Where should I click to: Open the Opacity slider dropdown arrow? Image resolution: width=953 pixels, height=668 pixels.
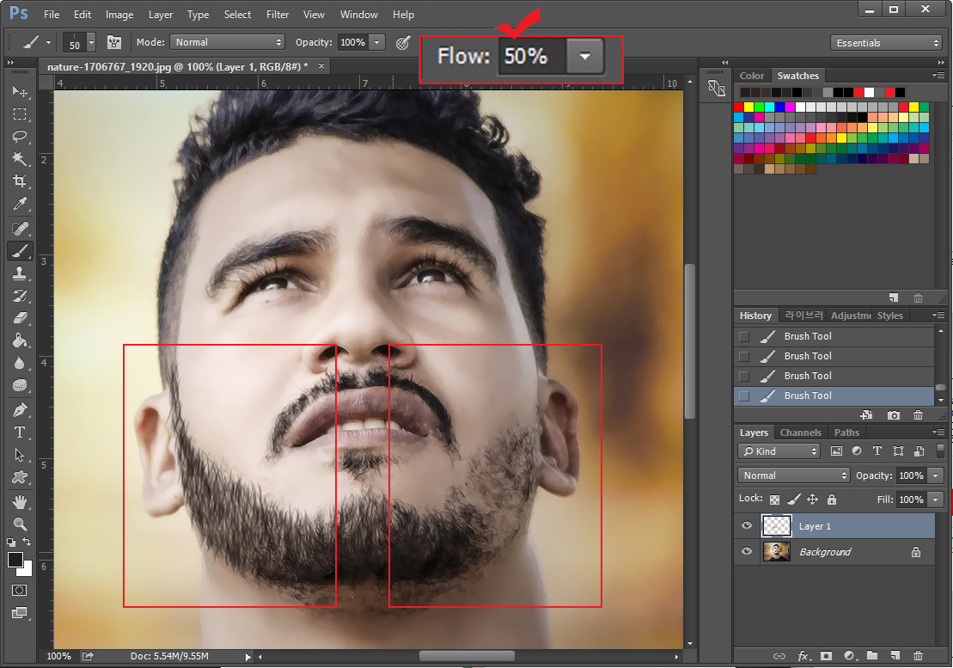377,42
